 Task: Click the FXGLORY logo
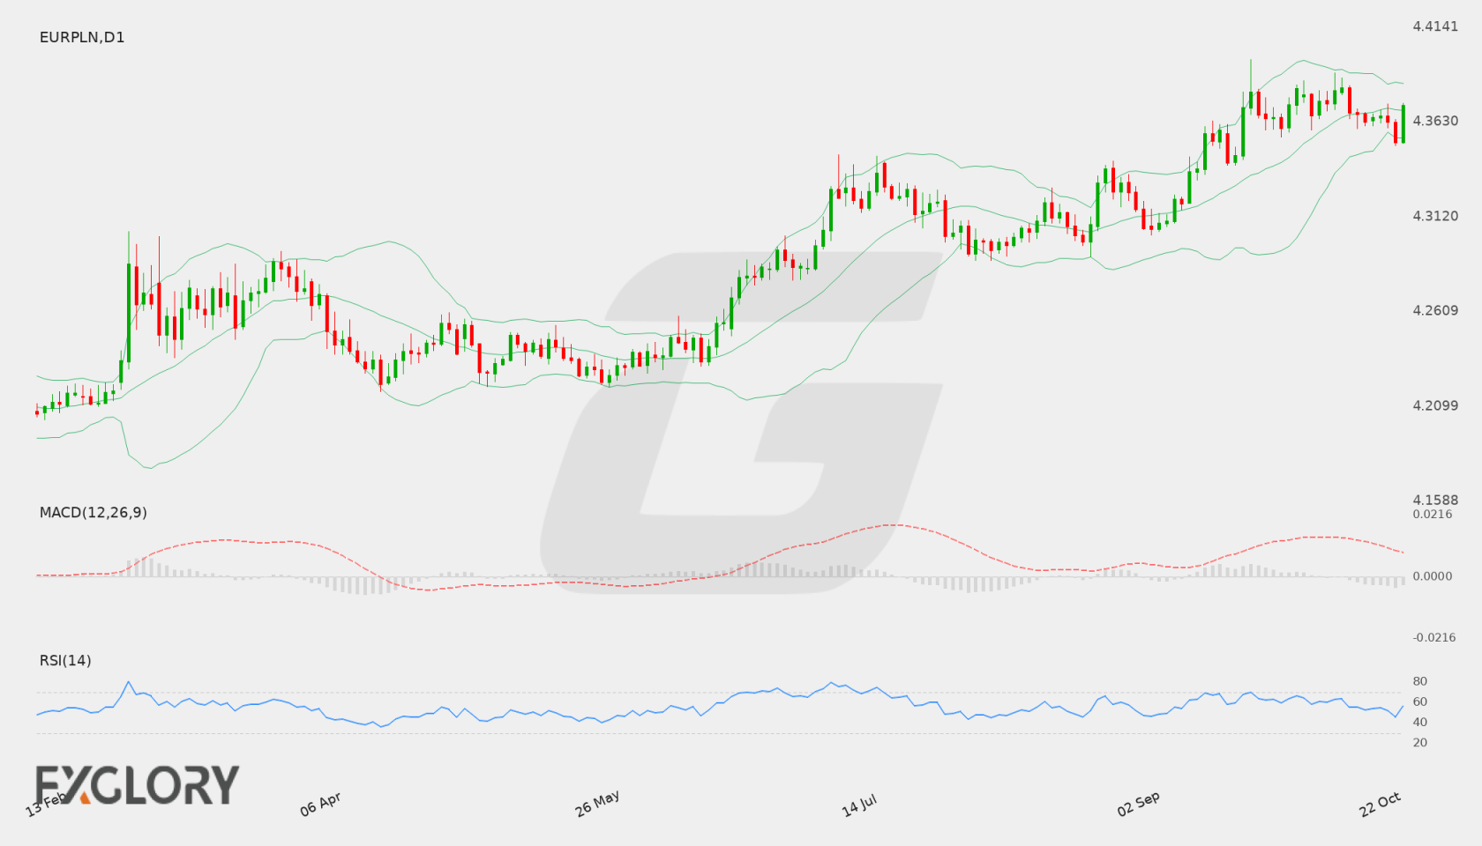138,785
